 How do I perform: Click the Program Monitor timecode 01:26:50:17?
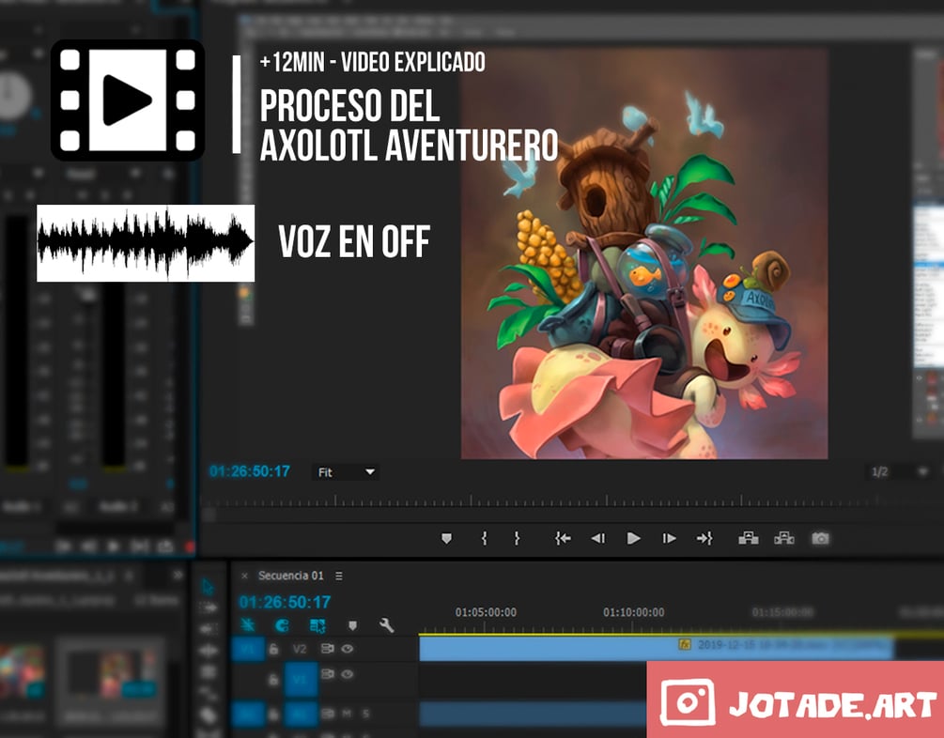tap(249, 471)
